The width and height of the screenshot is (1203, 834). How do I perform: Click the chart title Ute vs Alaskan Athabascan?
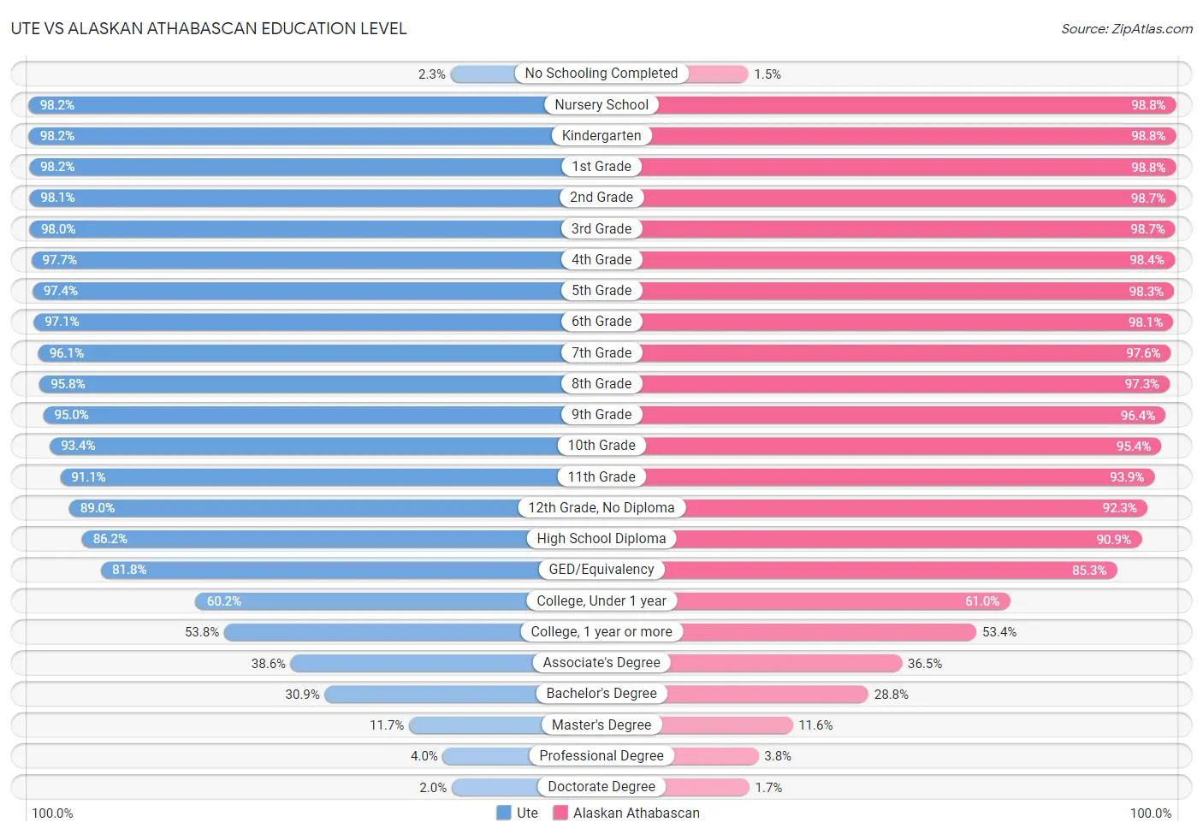[x=209, y=28]
